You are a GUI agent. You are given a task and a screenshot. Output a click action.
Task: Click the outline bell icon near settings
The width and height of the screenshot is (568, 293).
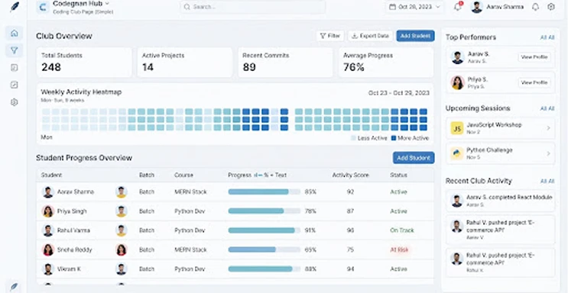(535, 7)
